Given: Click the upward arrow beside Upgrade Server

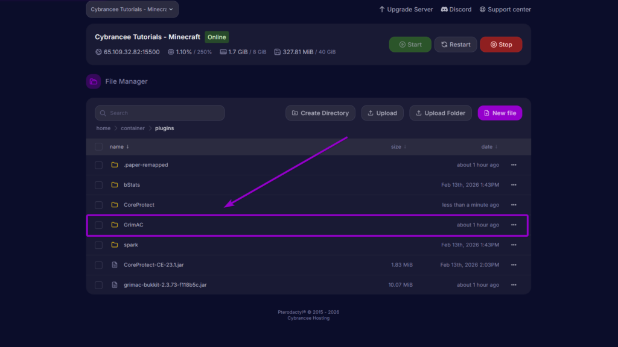Looking at the screenshot, I should [380, 9].
